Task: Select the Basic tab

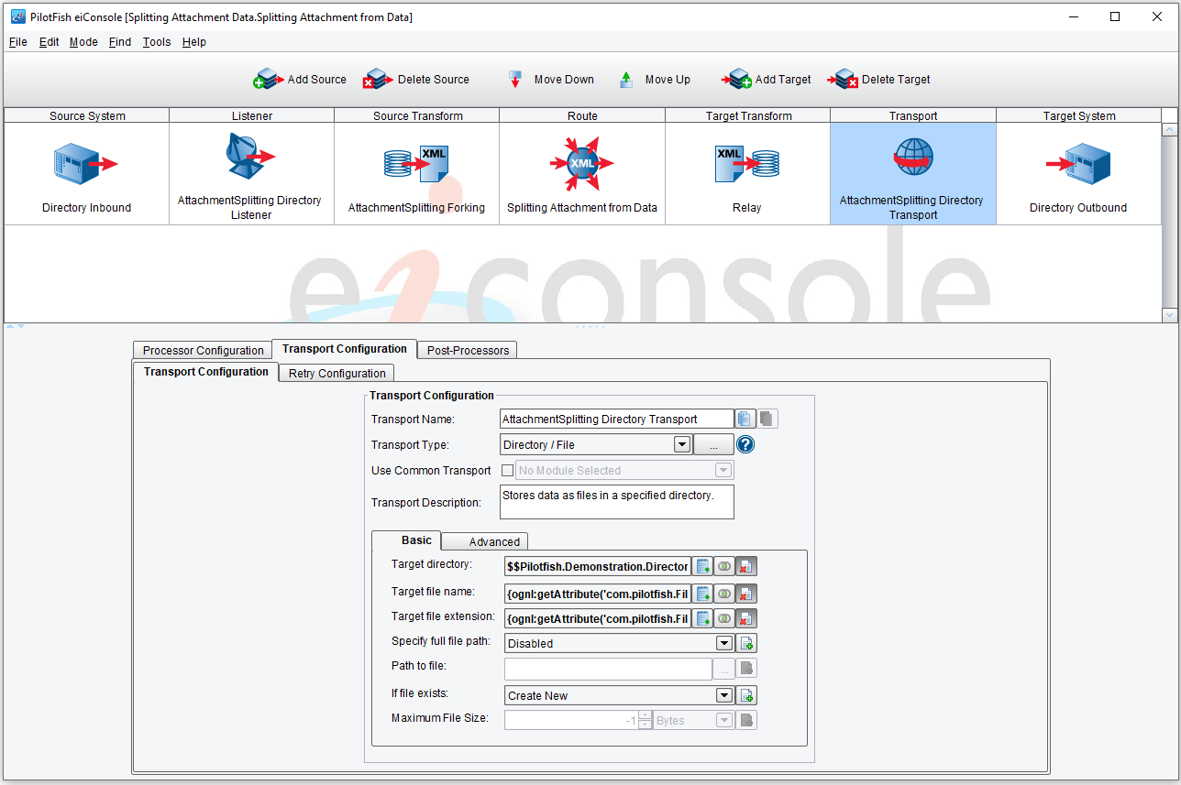Action: [407, 540]
